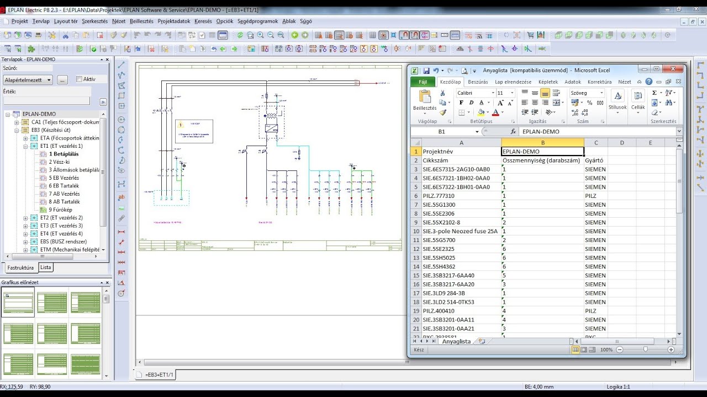
Task: Select the line drawing tool in EPLAN
Action: [122, 65]
